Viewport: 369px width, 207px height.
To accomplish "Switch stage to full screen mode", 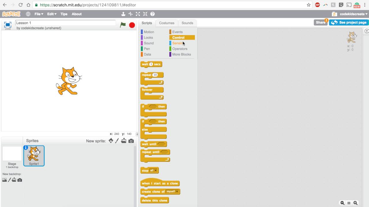I will pos(8,25).
